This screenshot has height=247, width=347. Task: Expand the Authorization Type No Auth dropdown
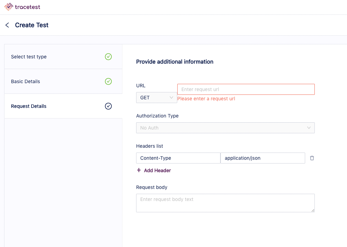[225, 128]
